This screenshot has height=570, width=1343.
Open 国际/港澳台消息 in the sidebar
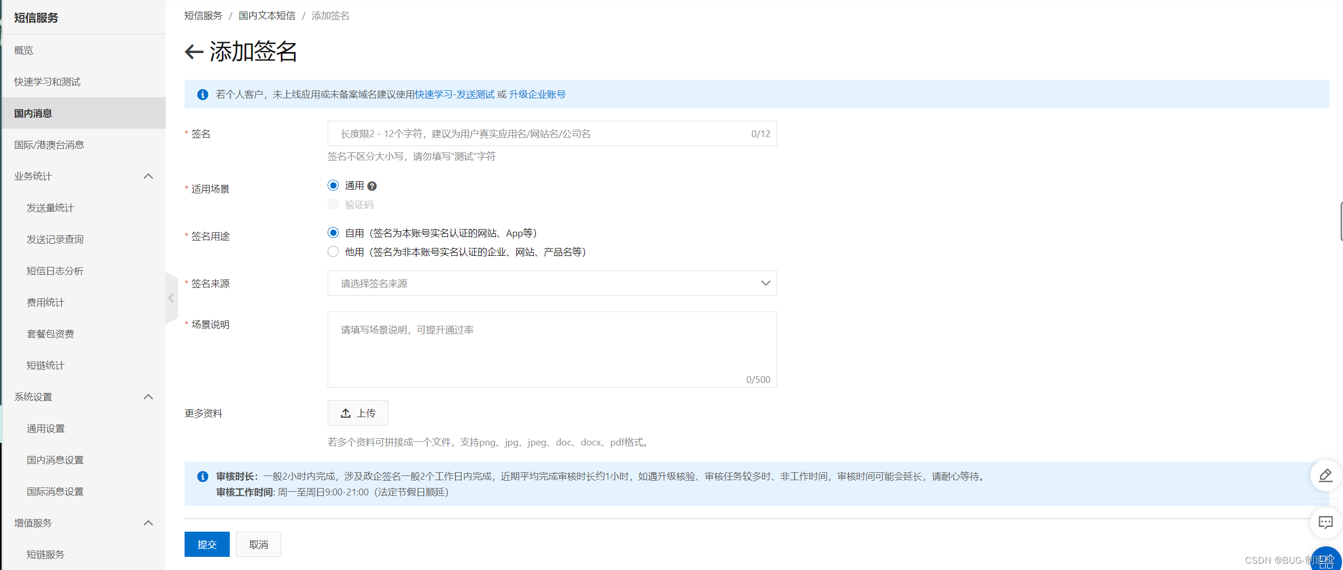tap(49, 144)
